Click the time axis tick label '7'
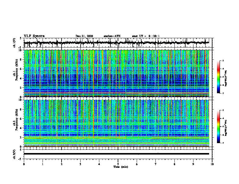This screenshot has height=184, width=239. pos(156,164)
